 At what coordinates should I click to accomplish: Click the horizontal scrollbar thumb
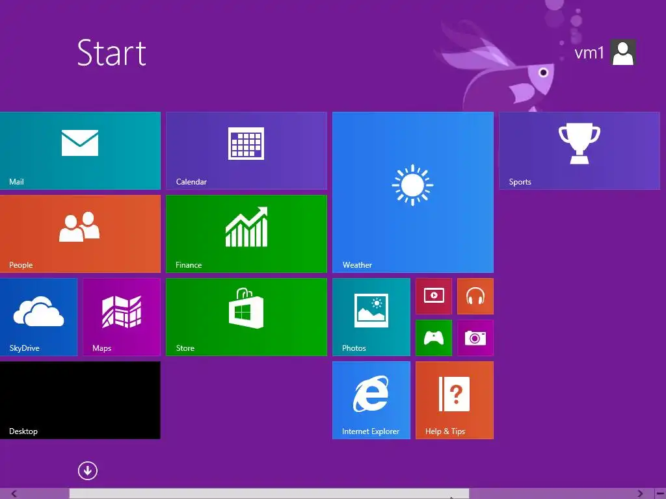(x=269, y=494)
